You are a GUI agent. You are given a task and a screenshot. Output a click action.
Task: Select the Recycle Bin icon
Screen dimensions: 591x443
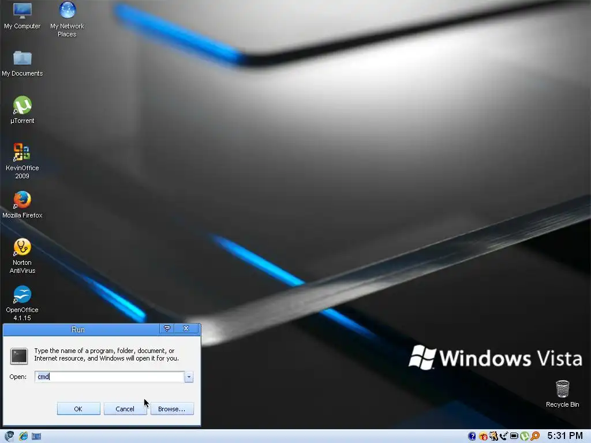tap(562, 394)
